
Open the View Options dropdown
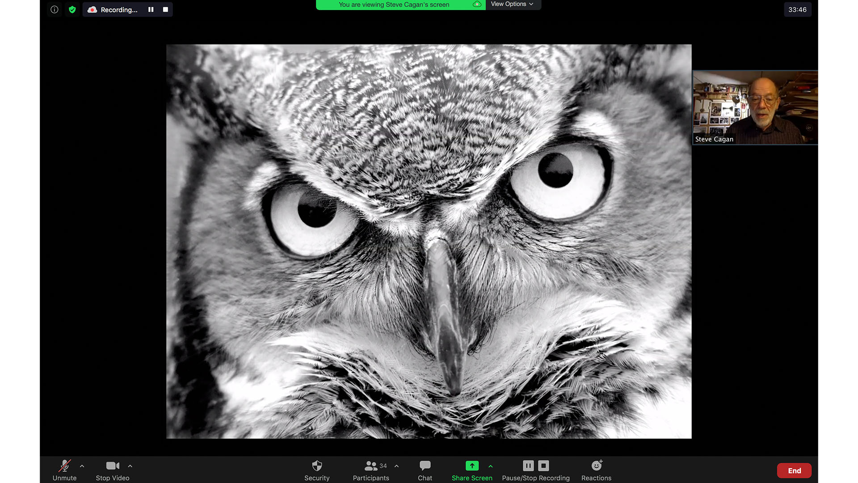(513, 4)
